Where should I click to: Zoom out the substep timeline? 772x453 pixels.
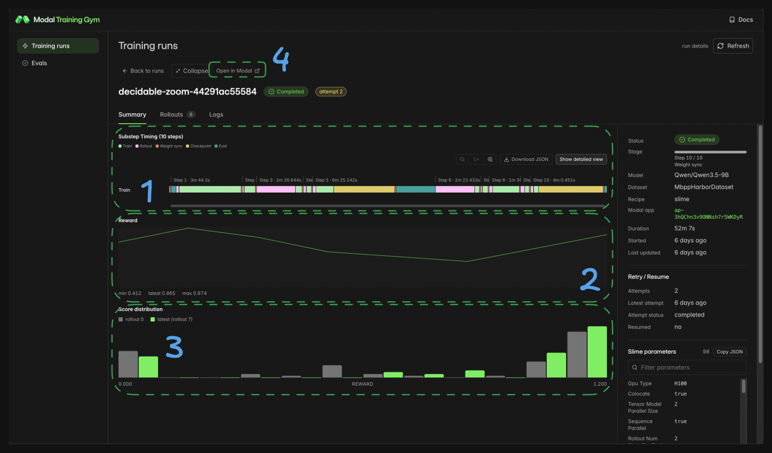click(462, 159)
